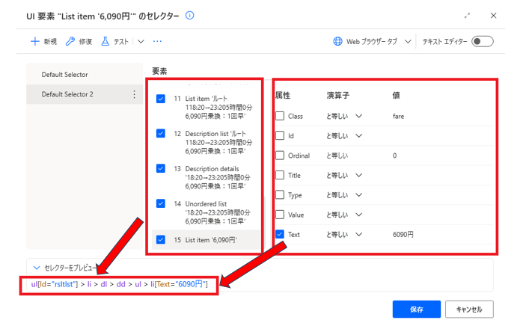The image size is (529, 323).
Task: Open the options menu for Default Selector 2
Action: pos(134,94)
